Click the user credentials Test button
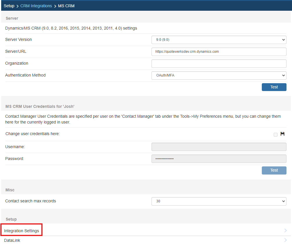 [274, 170]
